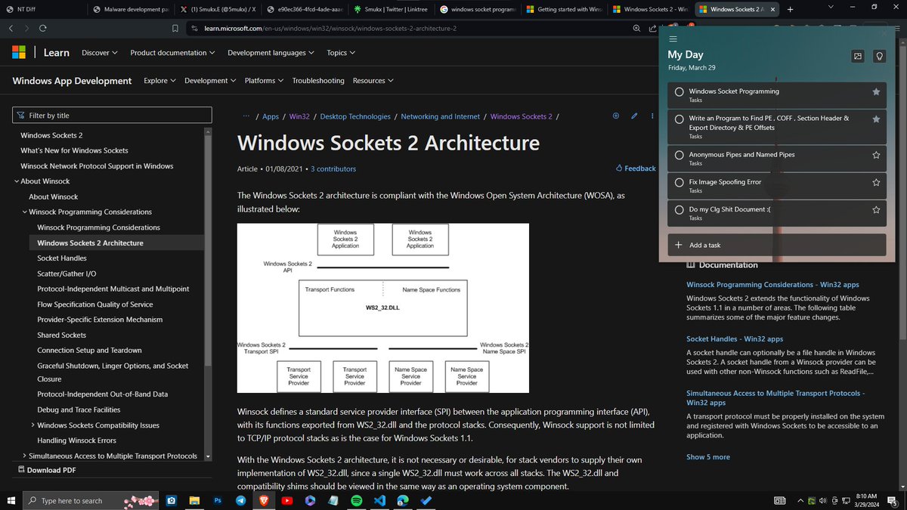Open Scatter/Gather I/O in sidebar
This screenshot has height=510, width=907.
(67, 274)
